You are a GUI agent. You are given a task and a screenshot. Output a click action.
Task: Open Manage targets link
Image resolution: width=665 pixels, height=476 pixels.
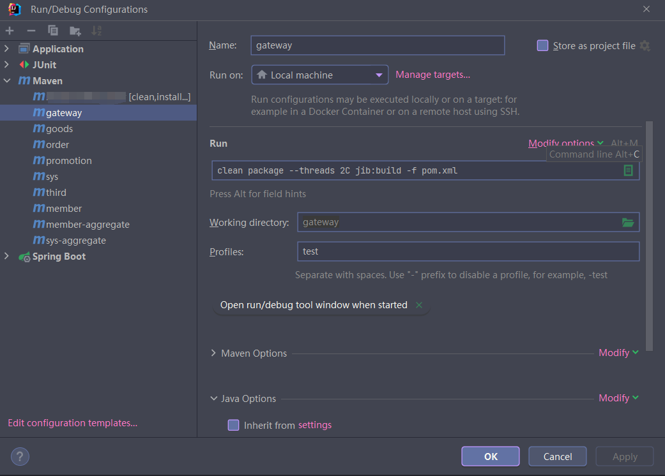tap(432, 75)
